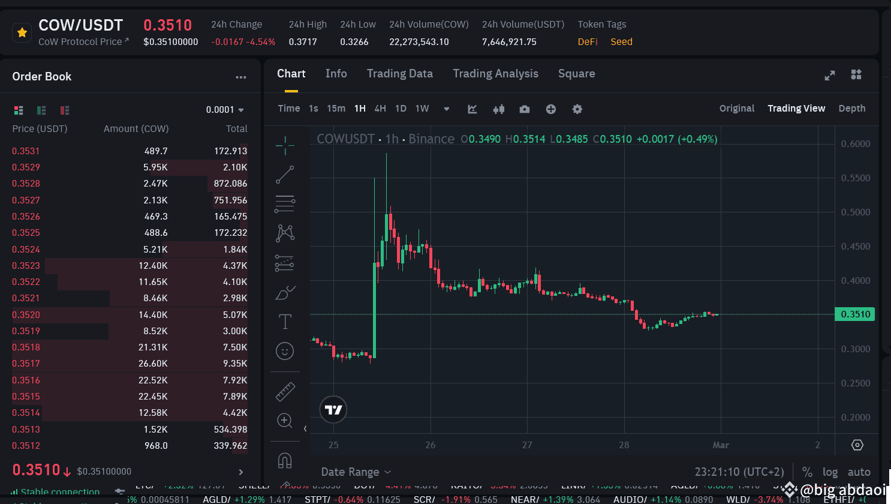Toggle the magnet snap mode

click(285, 460)
